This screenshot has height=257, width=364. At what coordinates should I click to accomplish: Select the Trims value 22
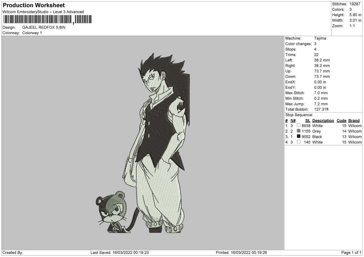[x=316, y=55]
